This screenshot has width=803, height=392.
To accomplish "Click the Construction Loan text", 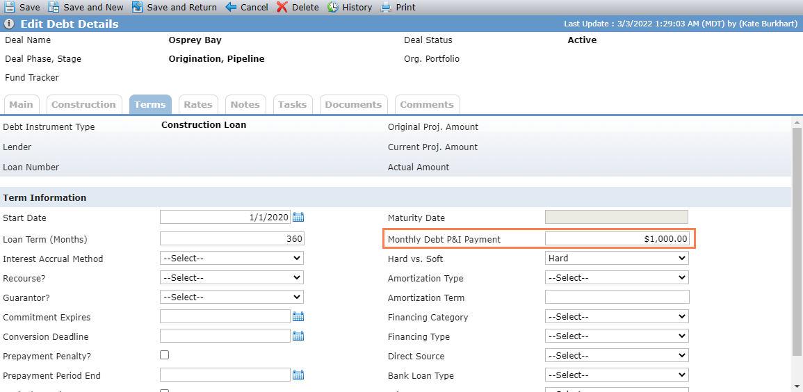I will pyautogui.click(x=204, y=124).
